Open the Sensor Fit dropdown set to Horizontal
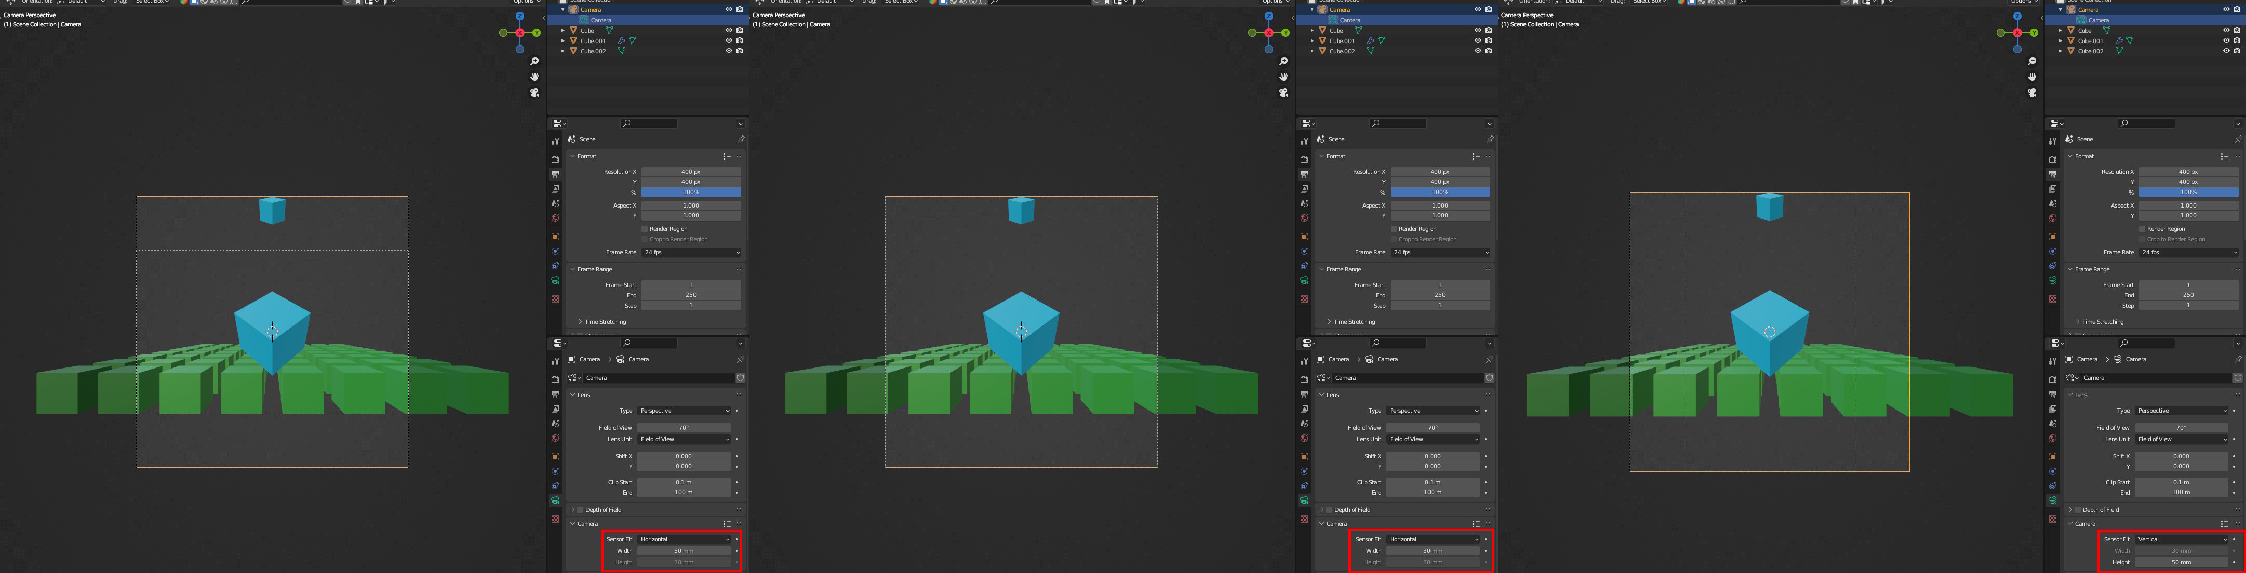The width and height of the screenshot is (2246, 573). coord(685,539)
